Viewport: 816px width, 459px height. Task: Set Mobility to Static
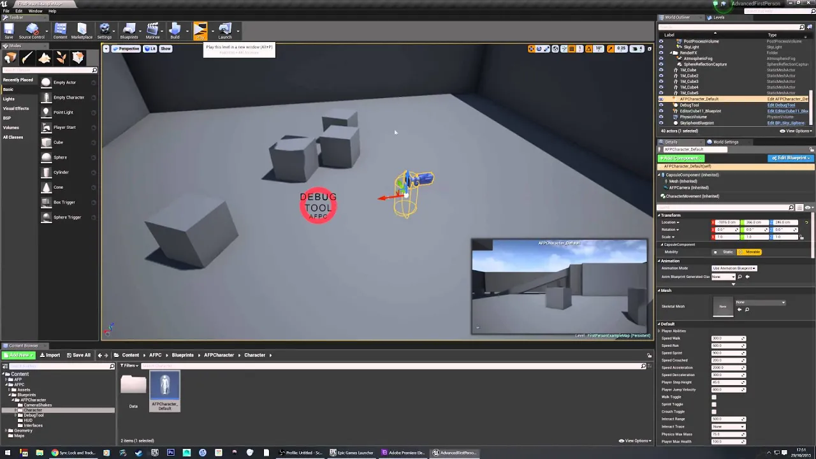pos(724,252)
